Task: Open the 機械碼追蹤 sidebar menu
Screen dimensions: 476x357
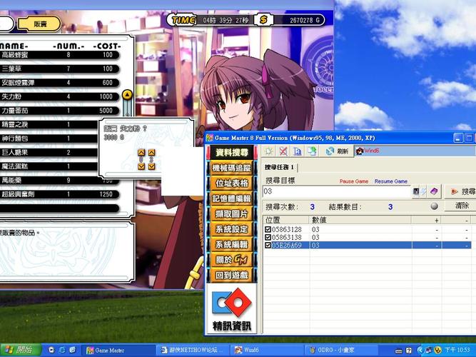Action: (232, 168)
